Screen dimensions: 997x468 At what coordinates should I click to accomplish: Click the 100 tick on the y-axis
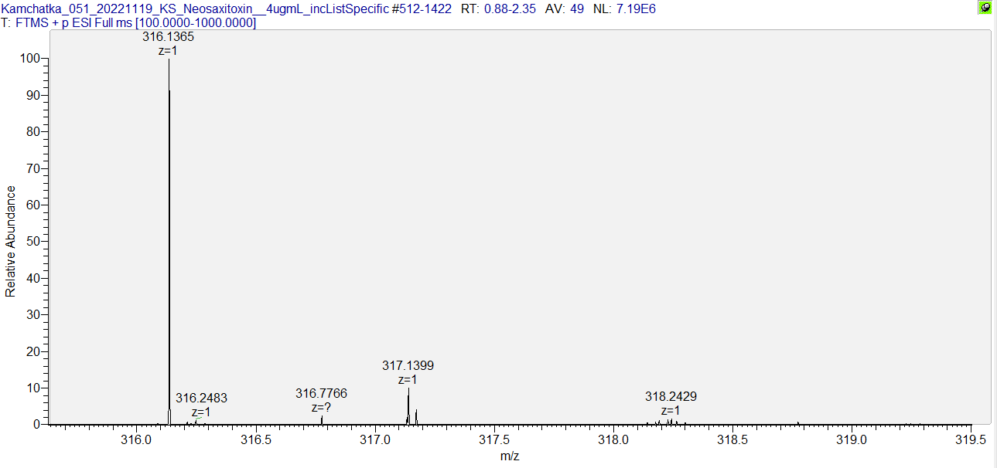[30, 59]
